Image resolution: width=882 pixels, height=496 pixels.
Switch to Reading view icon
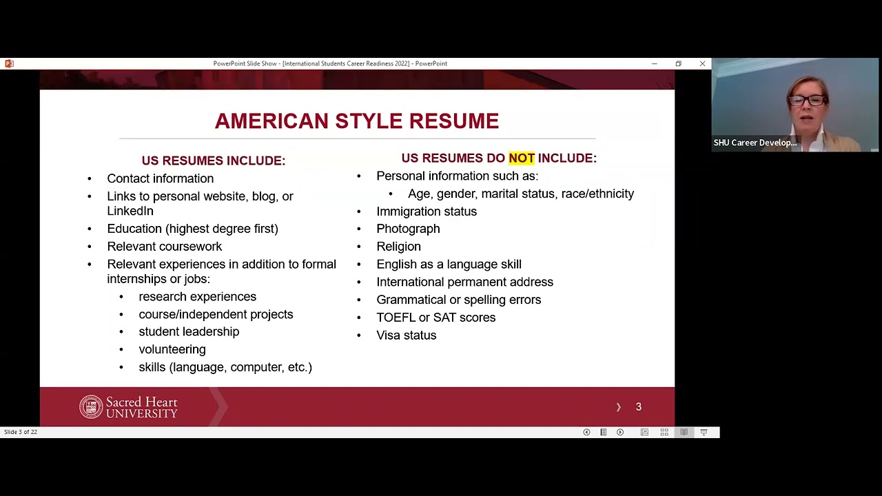(684, 432)
